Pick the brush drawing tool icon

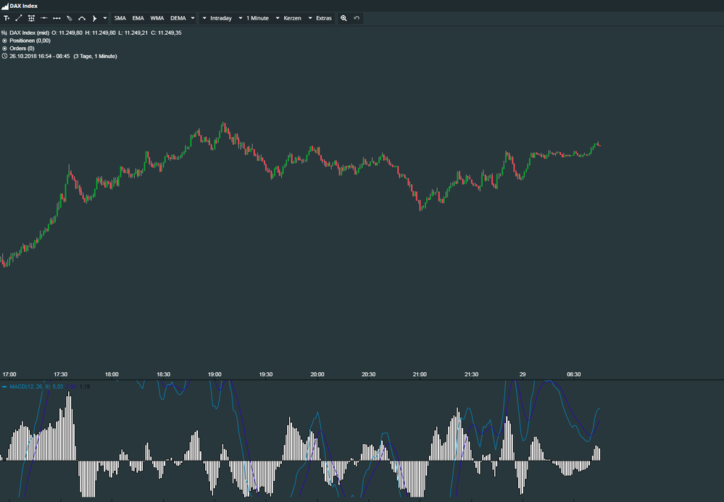click(x=70, y=18)
